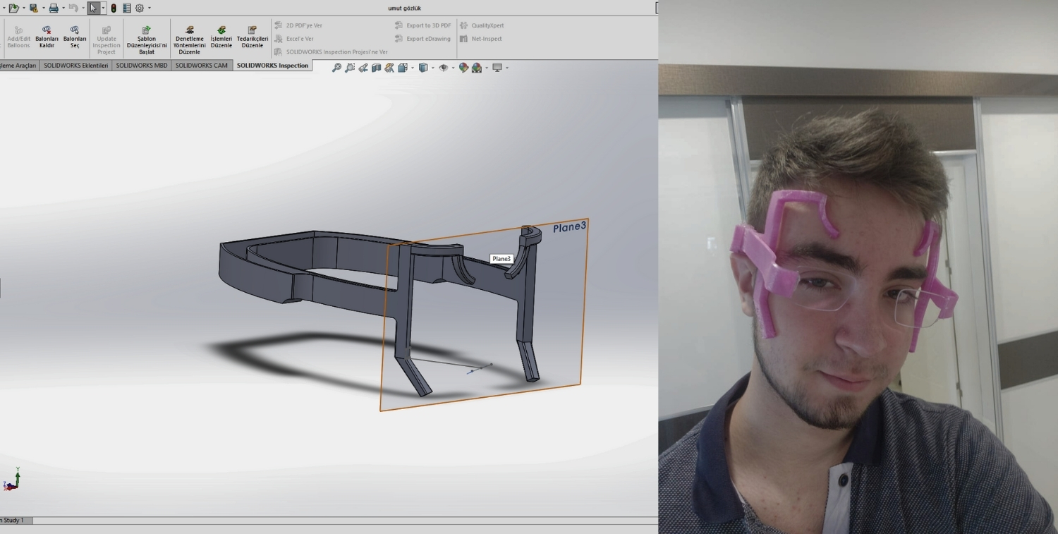Viewport: 1058px width, 534px height.
Task: Expand the Select tool dropdown arrow
Action: (x=104, y=8)
